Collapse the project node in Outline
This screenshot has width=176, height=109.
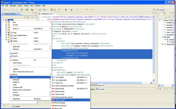point(160,20)
